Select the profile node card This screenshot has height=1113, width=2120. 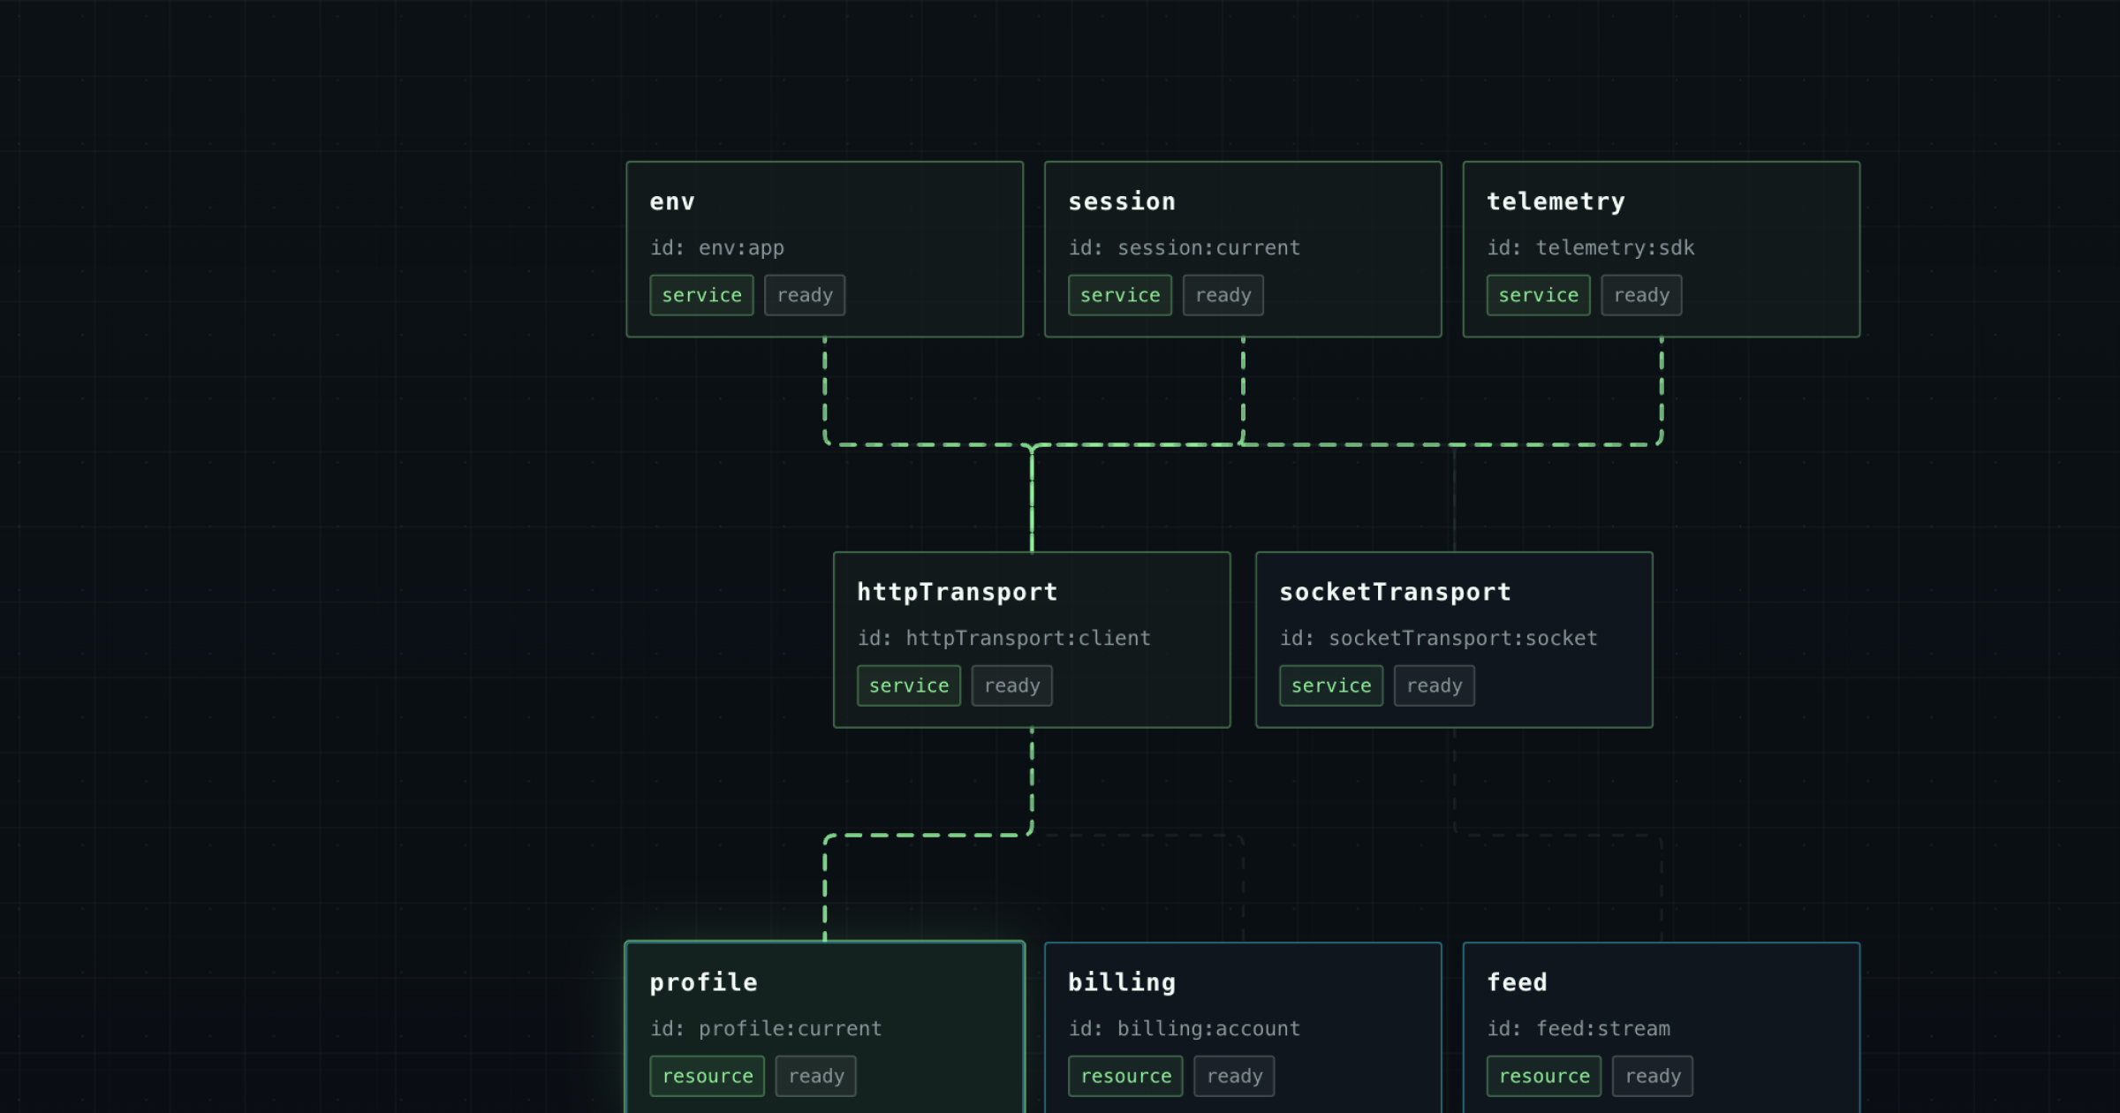(824, 1027)
